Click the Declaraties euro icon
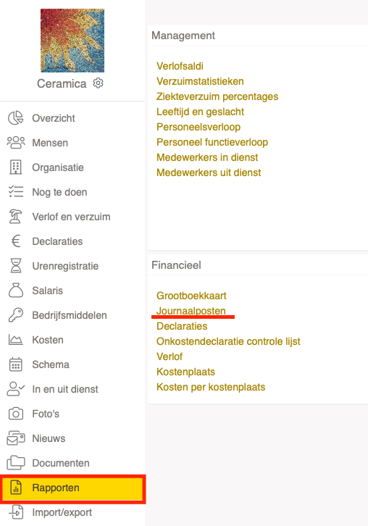This screenshot has height=526, width=368. [x=16, y=241]
